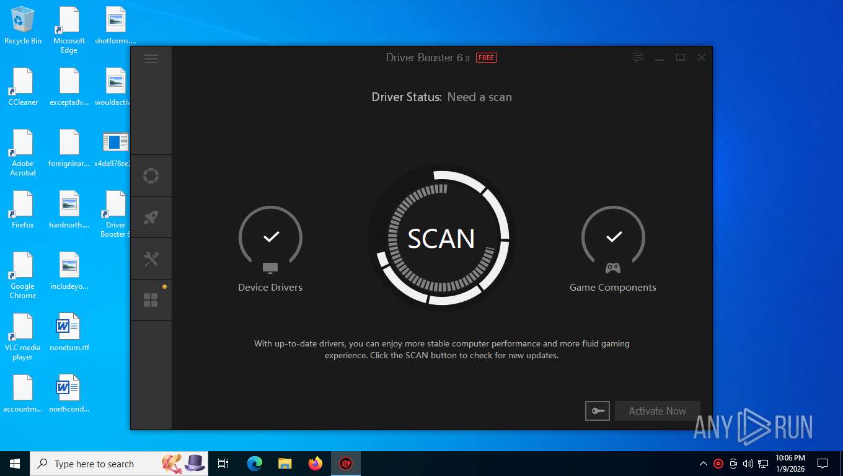Open the Action Center grid sidebar icon

(151, 300)
